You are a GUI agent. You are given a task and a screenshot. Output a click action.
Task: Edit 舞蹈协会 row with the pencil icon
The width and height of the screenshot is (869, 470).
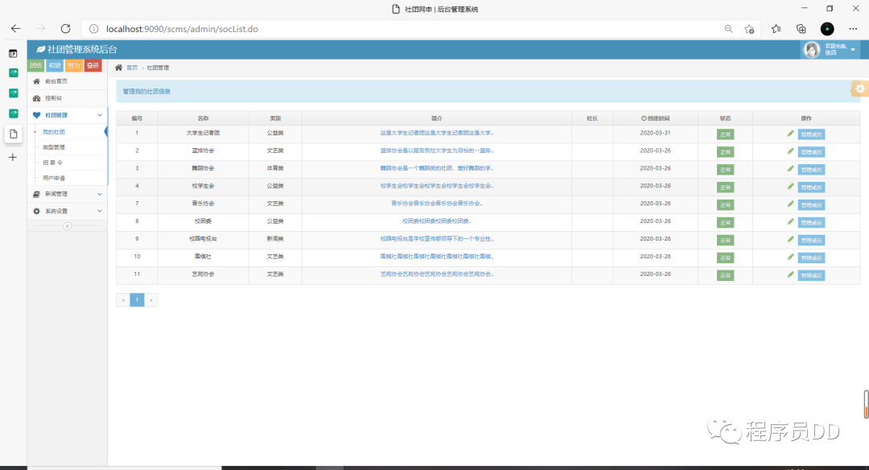coord(790,169)
